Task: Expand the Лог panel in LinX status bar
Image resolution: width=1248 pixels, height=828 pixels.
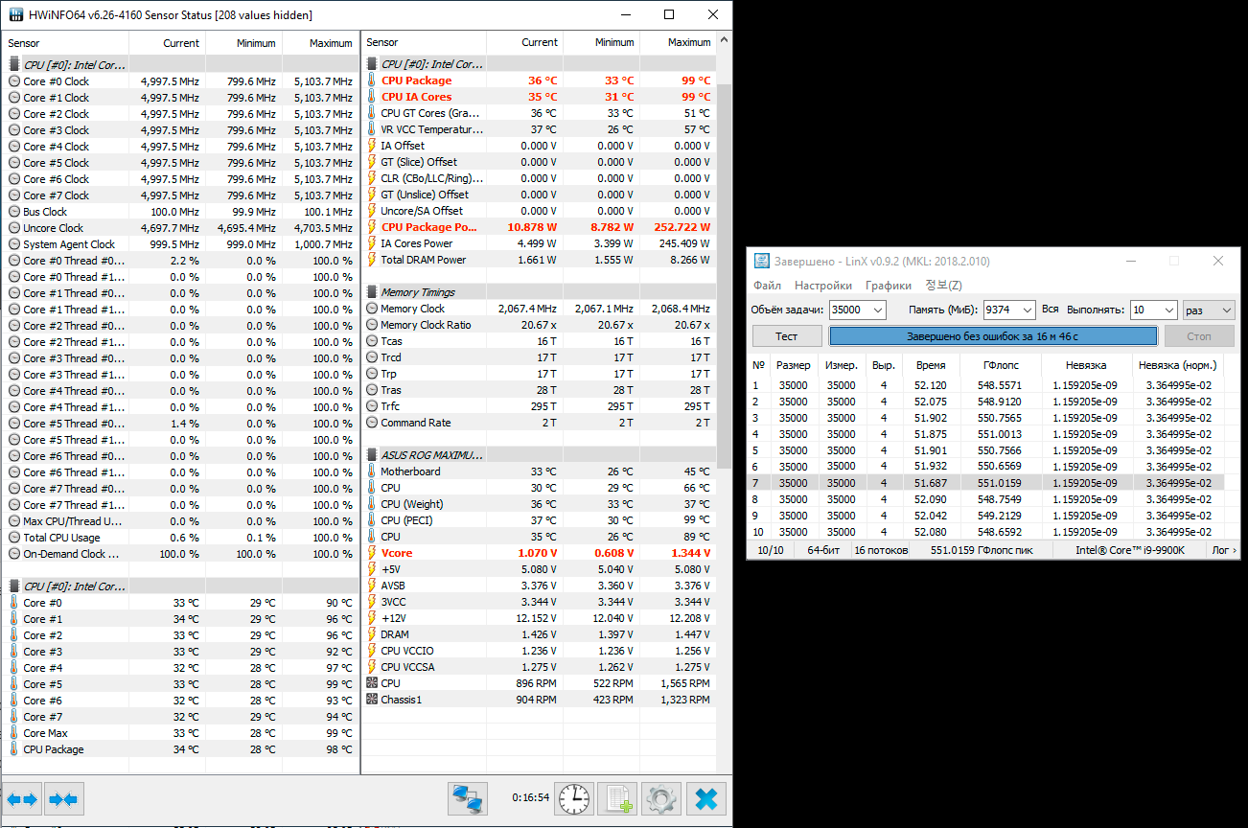Action: coord(1225,550)
